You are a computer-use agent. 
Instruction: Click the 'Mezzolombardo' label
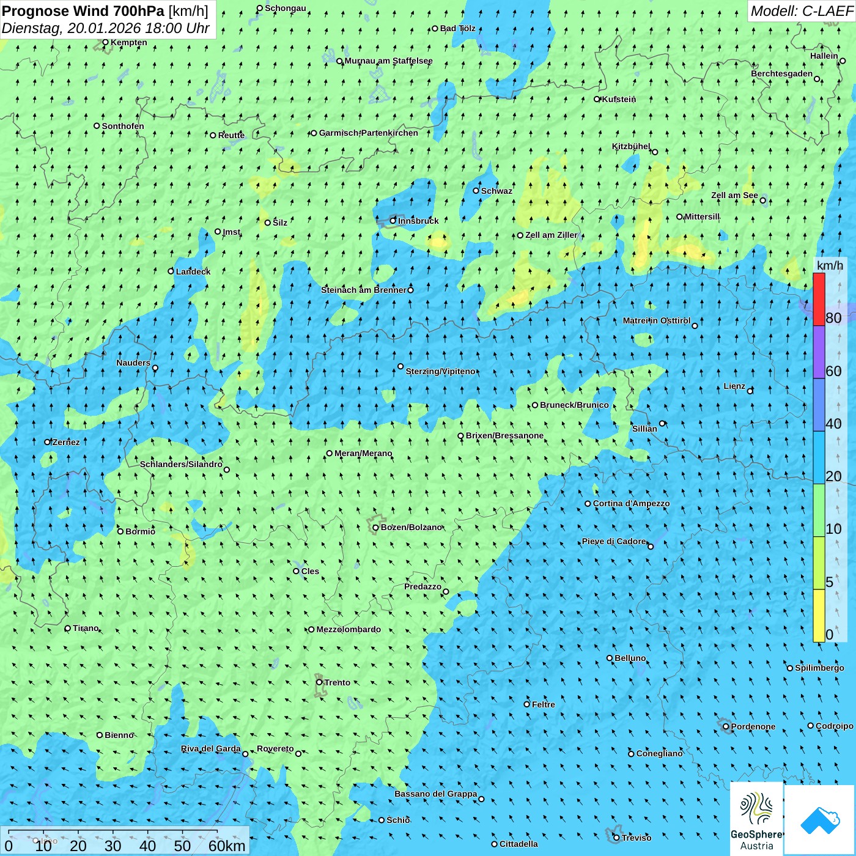coord(349,629)
